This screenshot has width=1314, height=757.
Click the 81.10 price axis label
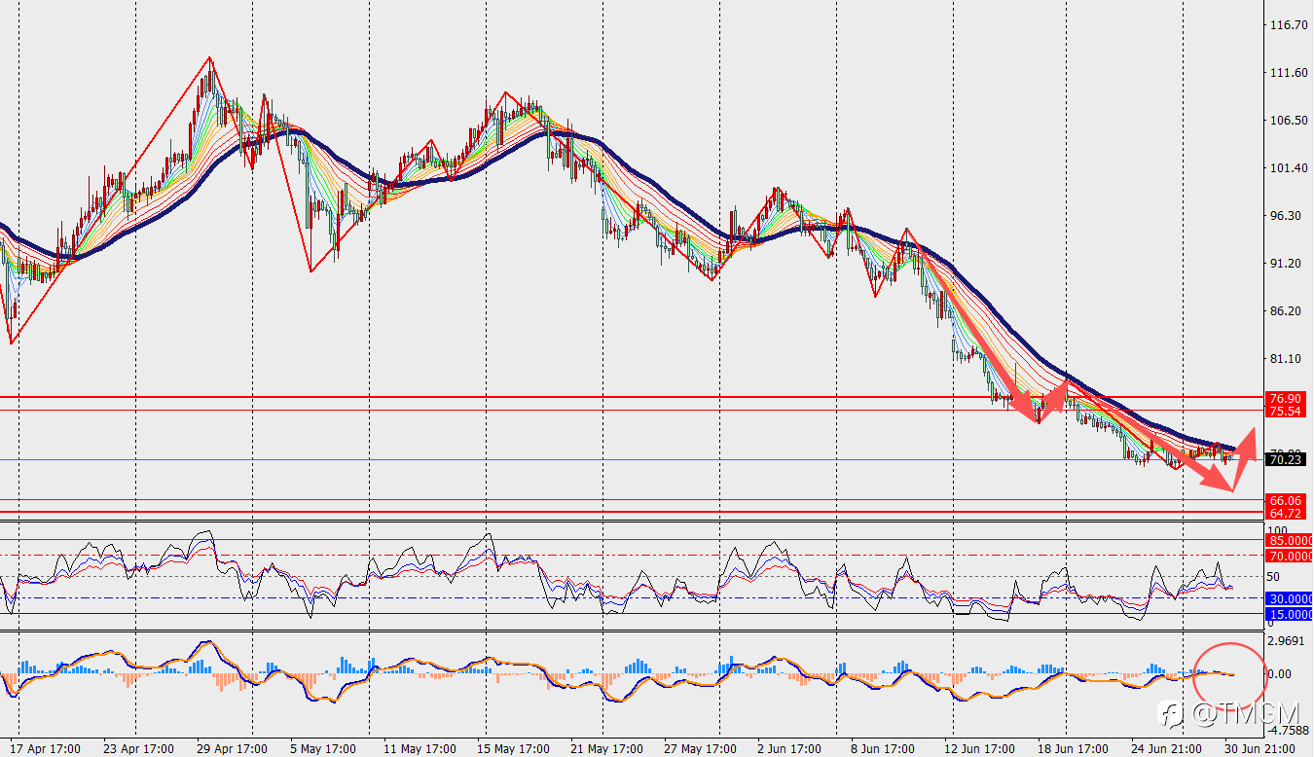tap(1287, 359)
